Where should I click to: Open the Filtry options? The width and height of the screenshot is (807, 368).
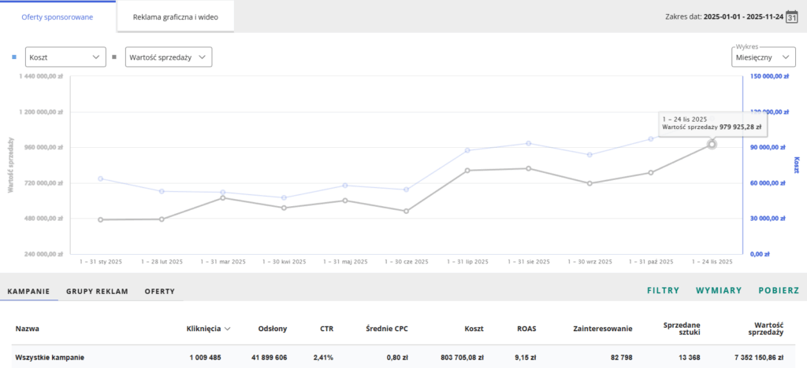tap(663, 290)
